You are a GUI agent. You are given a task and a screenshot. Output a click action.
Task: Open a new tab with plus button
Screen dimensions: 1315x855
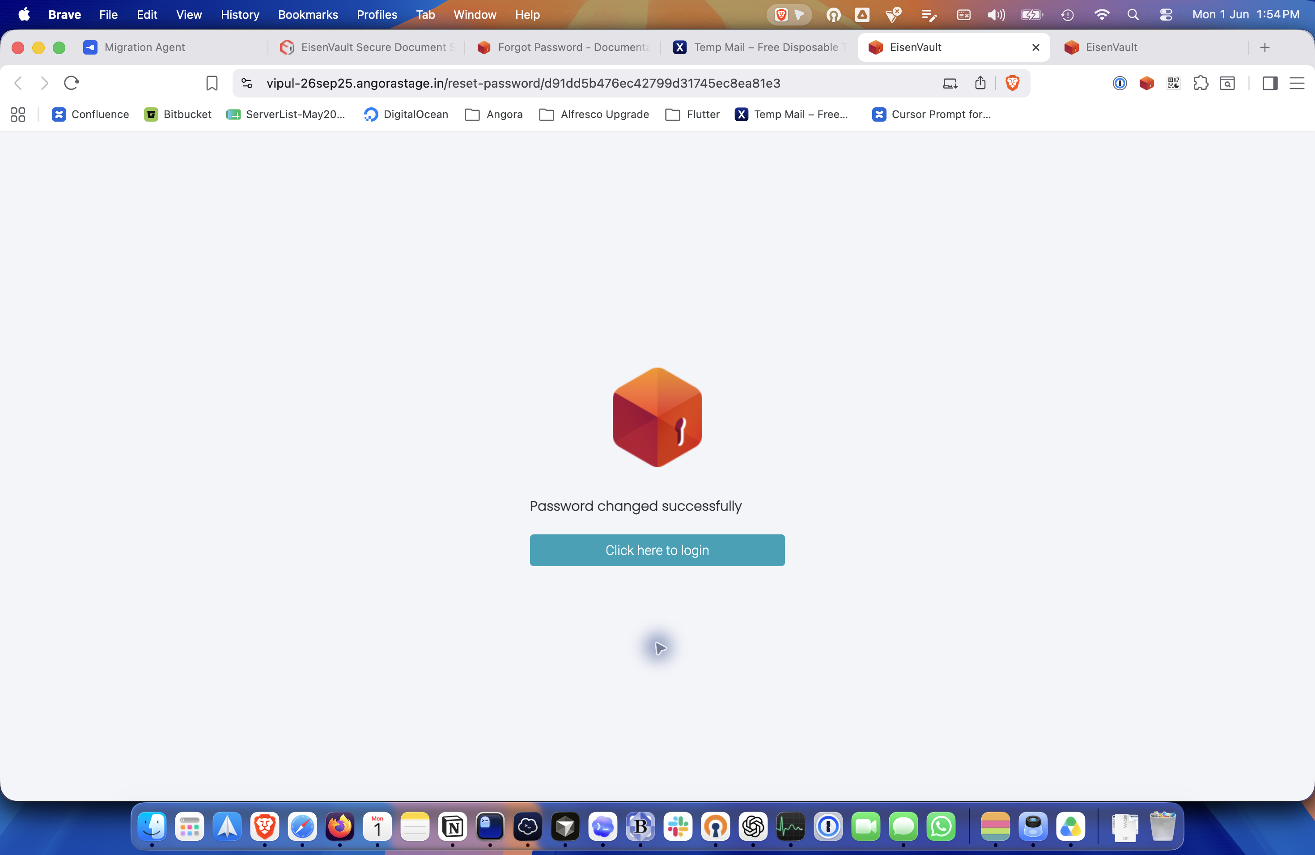(x=1265, y=47)
